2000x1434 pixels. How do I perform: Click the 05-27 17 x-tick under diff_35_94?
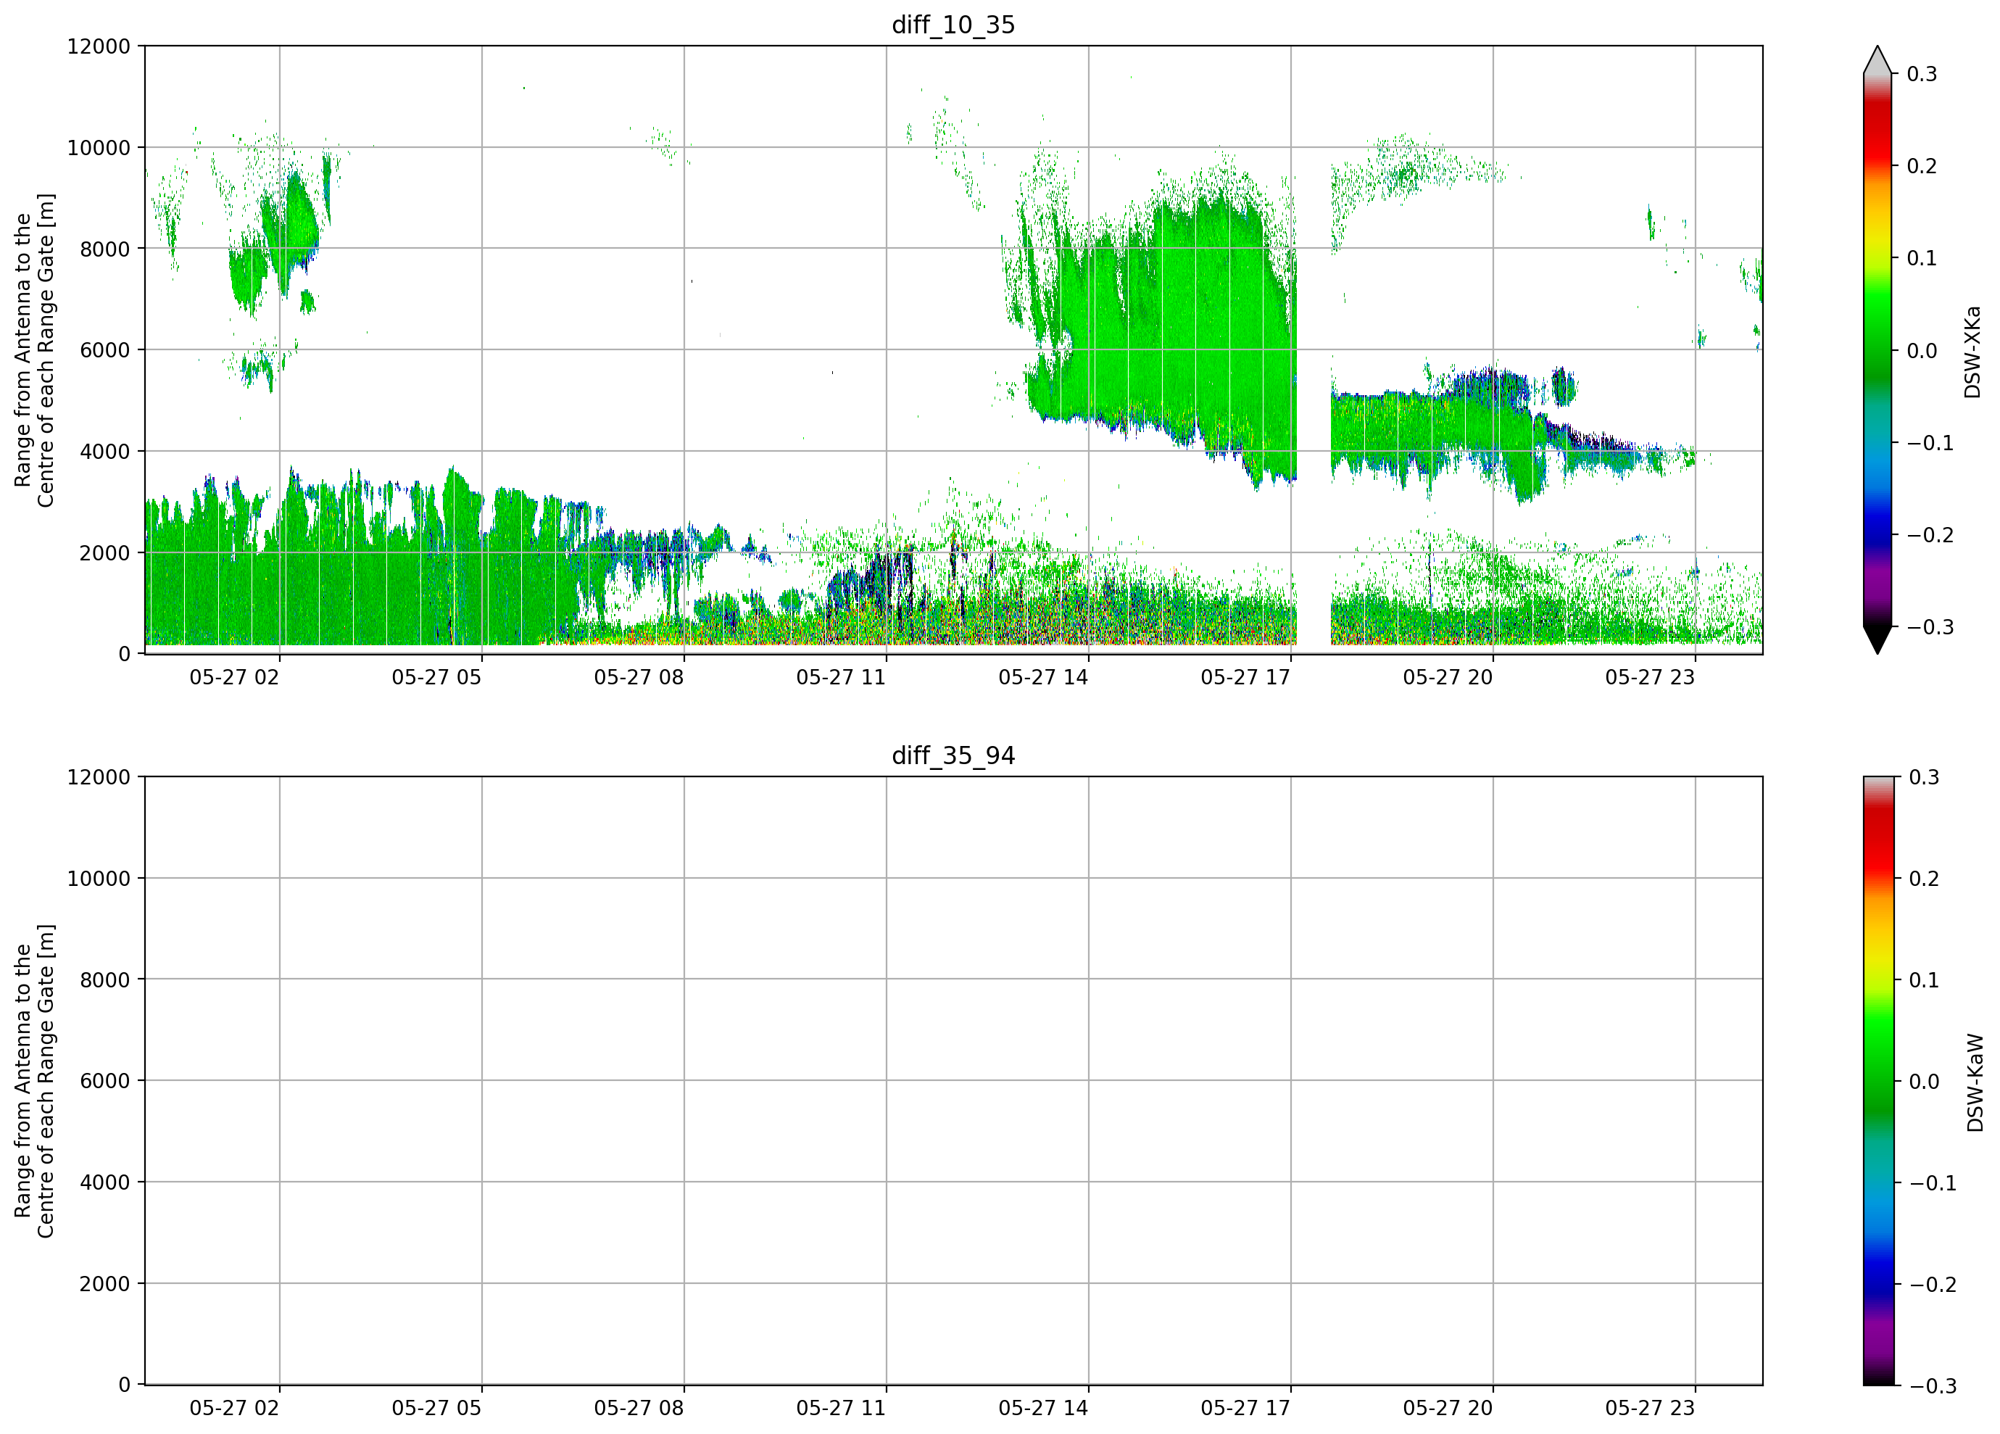(1245, 1409)
